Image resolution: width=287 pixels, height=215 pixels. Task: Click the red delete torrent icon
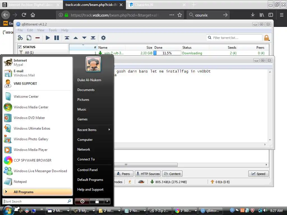point(38,38)
